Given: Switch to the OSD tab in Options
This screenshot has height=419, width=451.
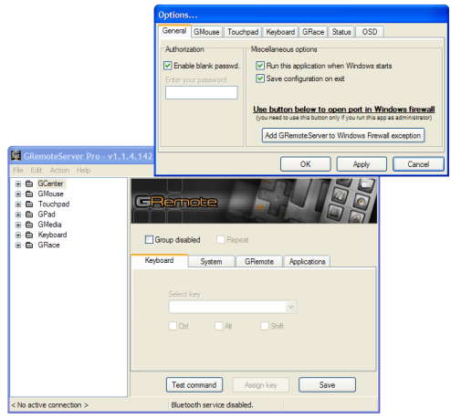Looking at the screenshot, I should coord(370,32).
